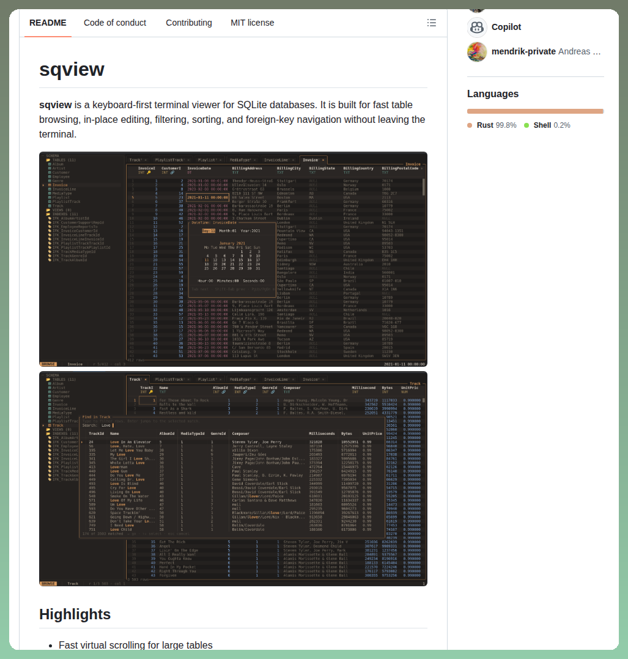The height and width of the screenshot is (659, 628).
Task: Open the Contributing tab
Action: tap(189, 23)
